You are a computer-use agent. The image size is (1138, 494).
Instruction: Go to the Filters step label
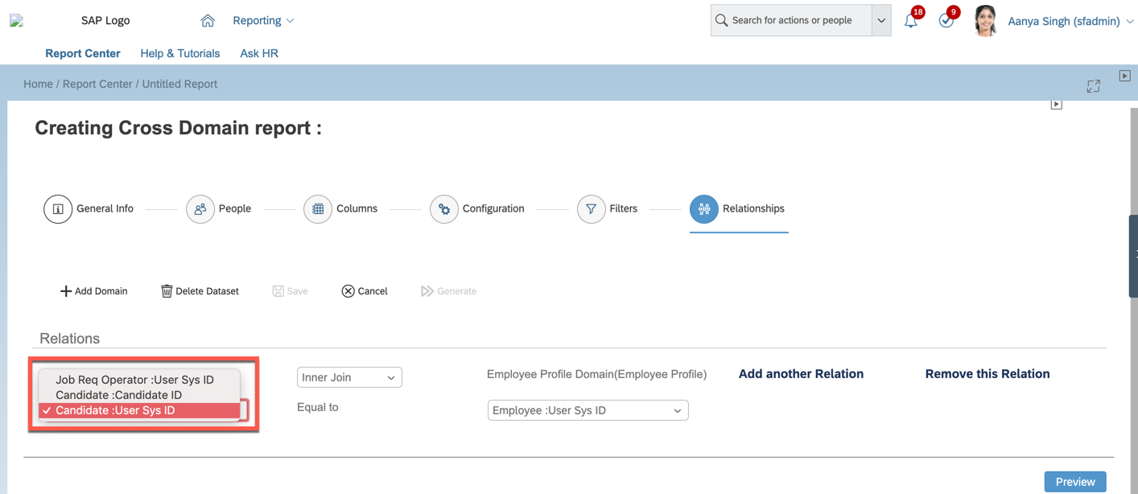(x=624, y=208)
